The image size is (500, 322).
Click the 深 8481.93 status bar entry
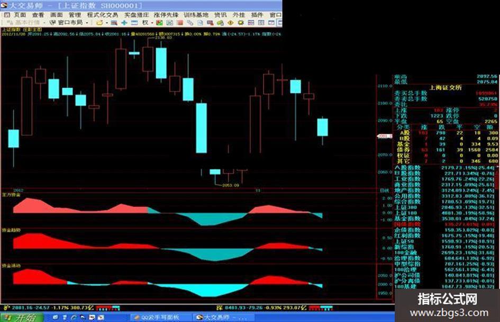tap(261, 308)
